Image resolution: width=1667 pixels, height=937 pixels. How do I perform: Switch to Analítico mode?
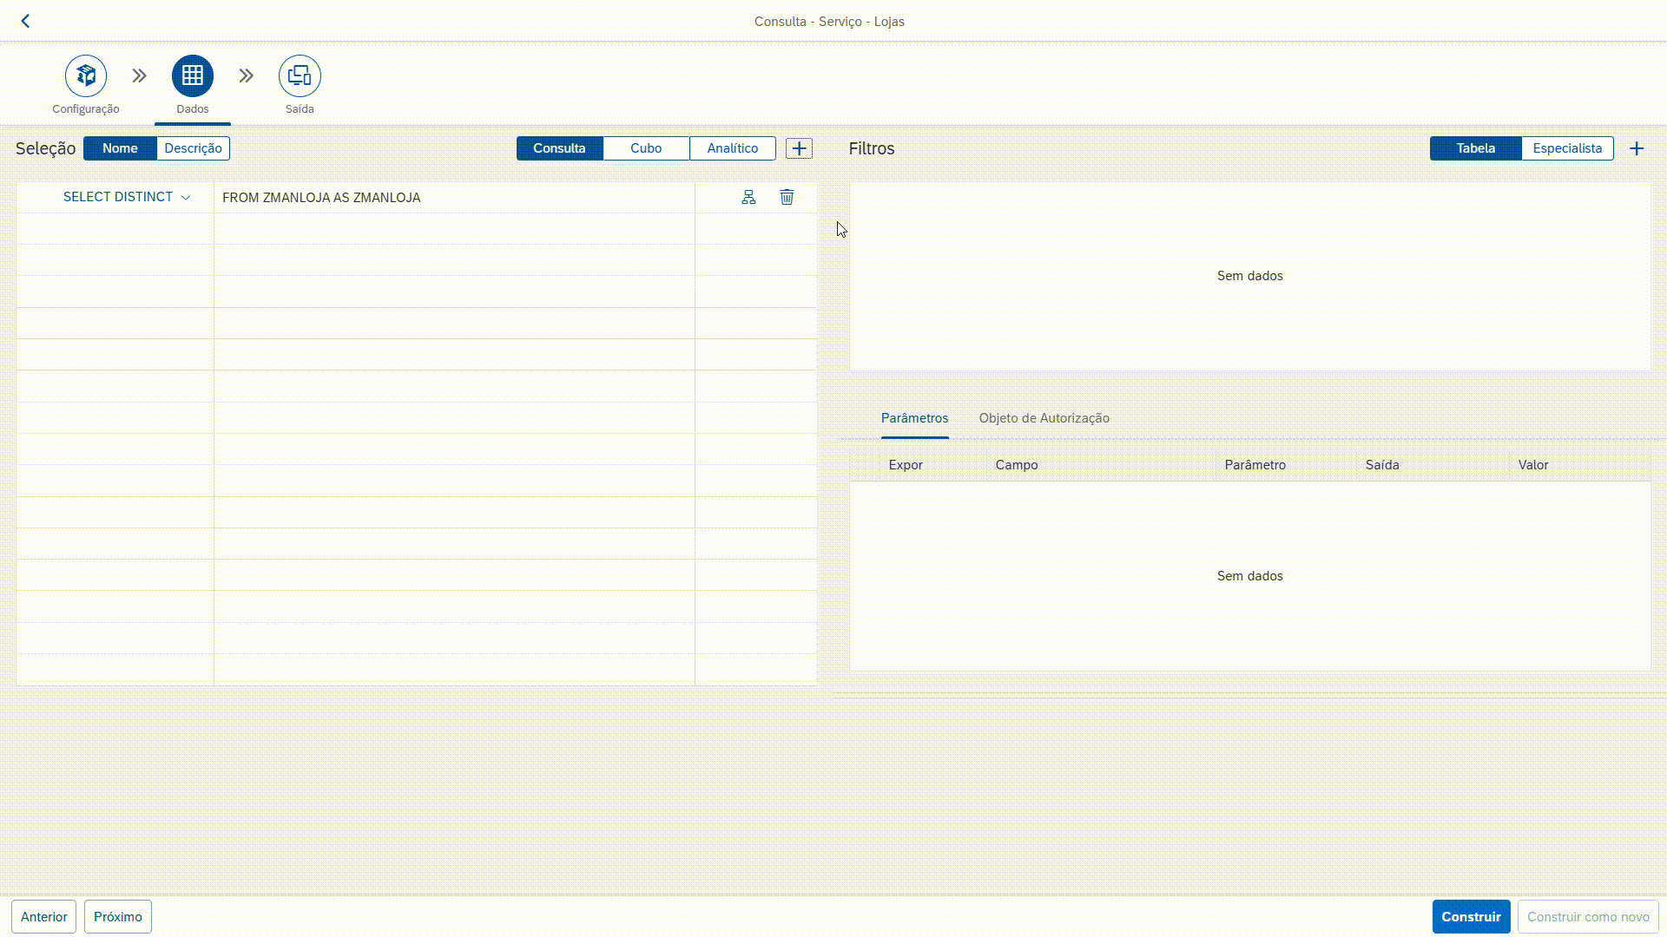coord(732,148)
